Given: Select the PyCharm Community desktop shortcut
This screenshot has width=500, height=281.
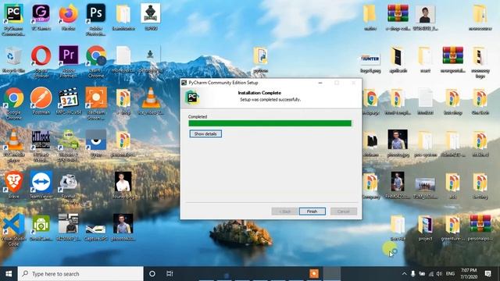Looking at the screenshot, I should tap(13, 20).
